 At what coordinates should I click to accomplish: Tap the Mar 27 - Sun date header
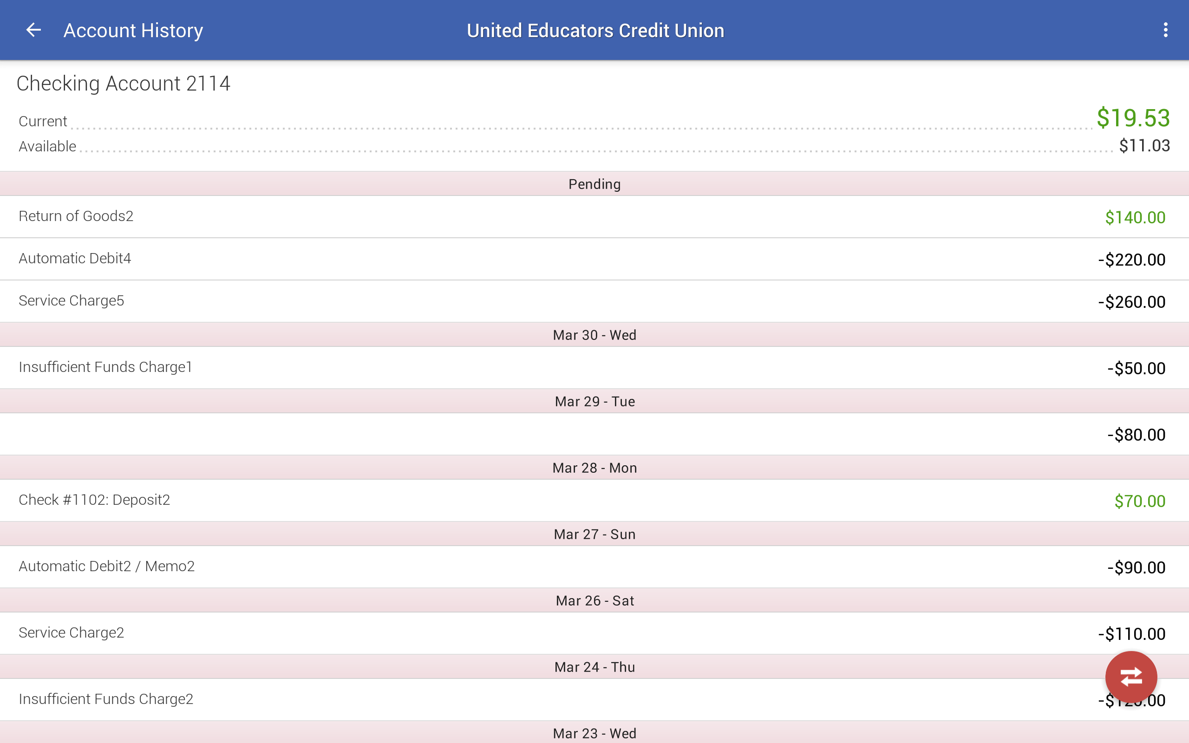click(594, 534)
